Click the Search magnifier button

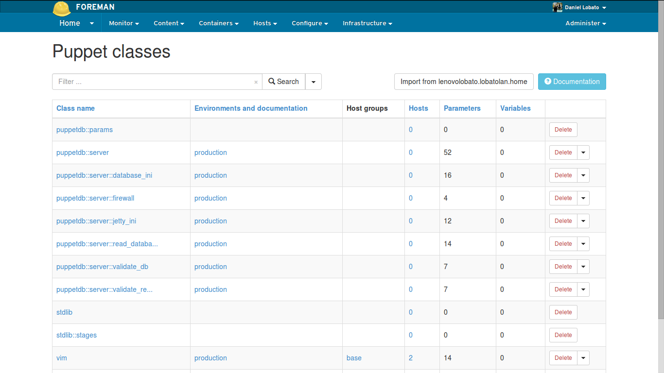pyautogui.click(x=283, y=82)
